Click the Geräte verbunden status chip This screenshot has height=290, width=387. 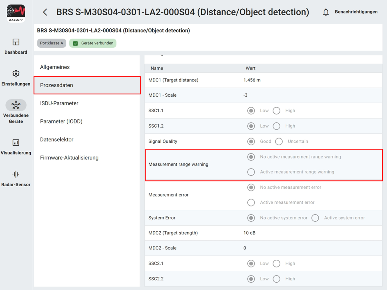93,43
